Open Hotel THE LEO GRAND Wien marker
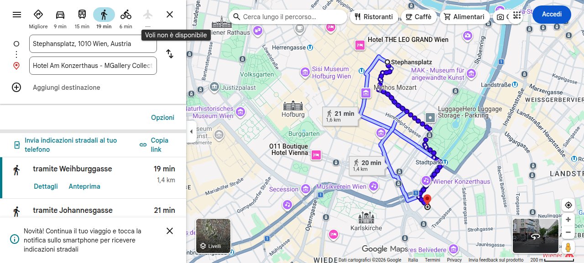Image resolution: width=584 pixels, height=263 pixels. click(360, 45)
